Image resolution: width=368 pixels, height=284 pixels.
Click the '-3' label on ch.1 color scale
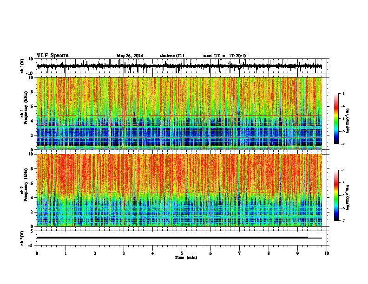click(343, 93)
